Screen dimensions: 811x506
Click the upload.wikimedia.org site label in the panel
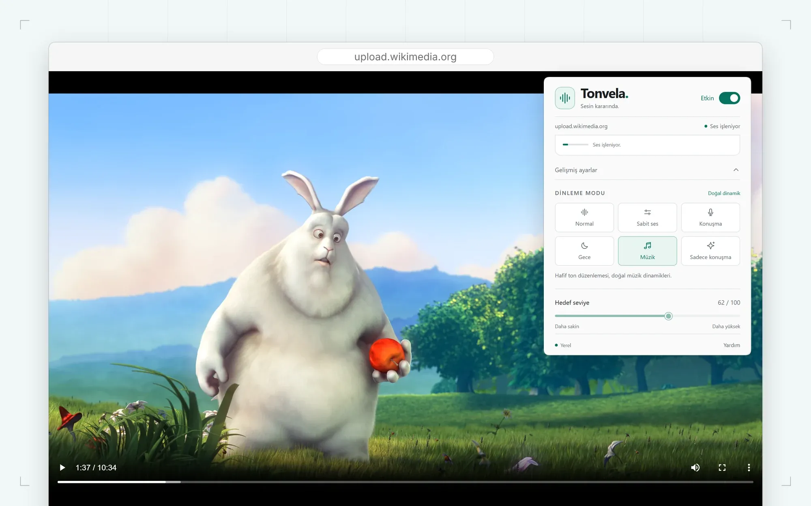click(581, 126)
